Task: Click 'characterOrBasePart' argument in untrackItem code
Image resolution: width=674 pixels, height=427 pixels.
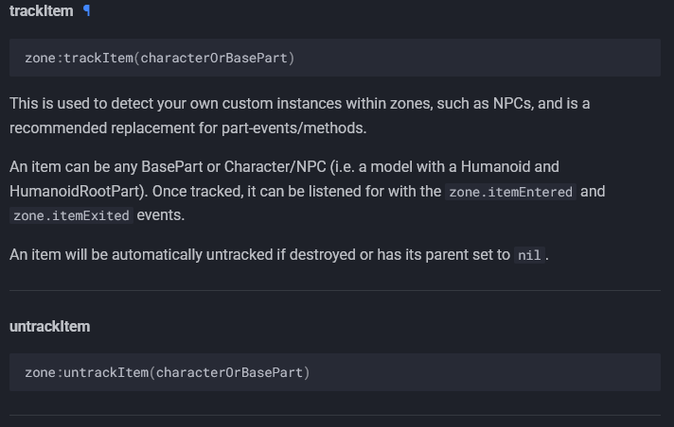Action: (229, 372)
